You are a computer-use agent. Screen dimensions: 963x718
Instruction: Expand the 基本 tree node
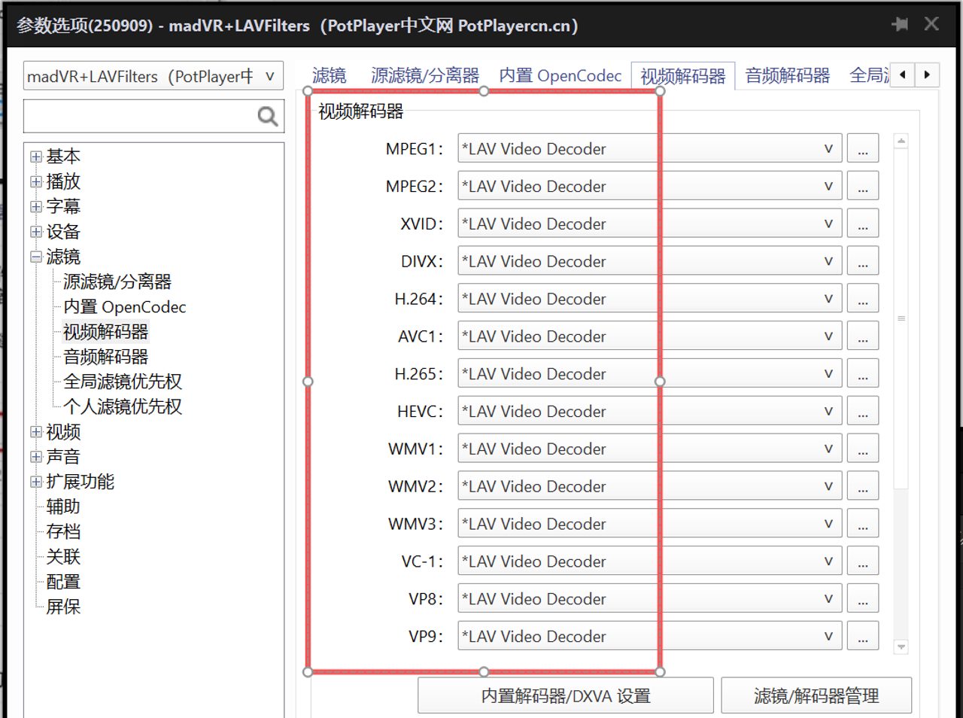[x=36, y=157]
